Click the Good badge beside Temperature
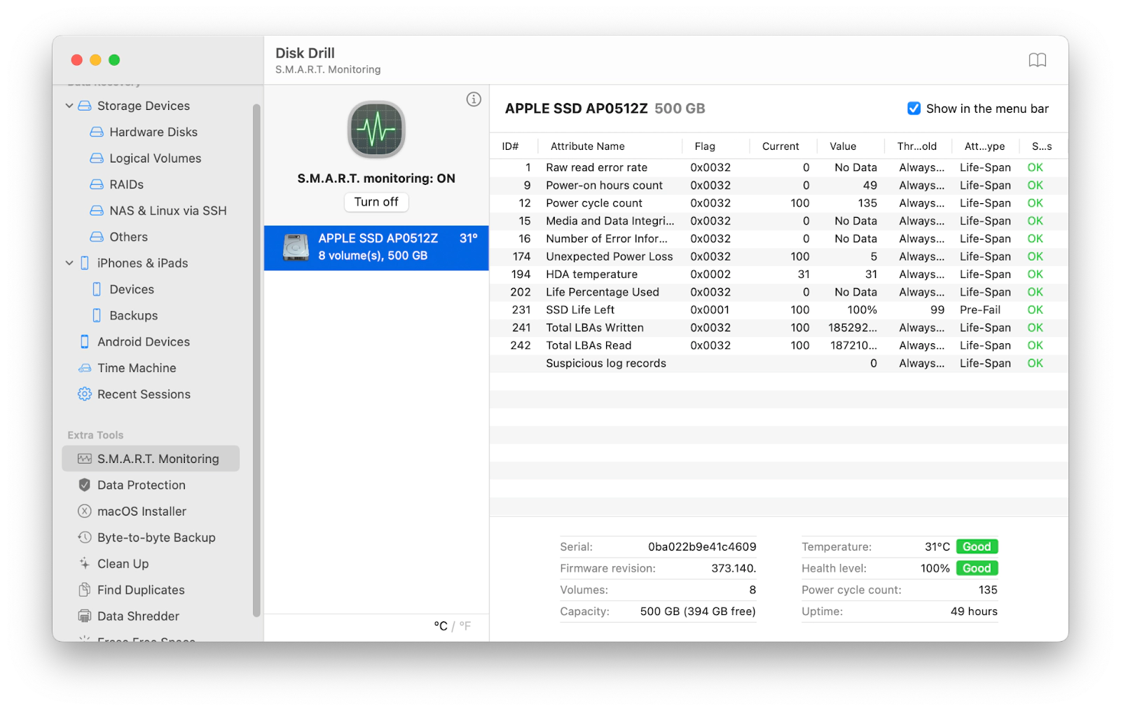Viewport: 1121px width, 711px height. [x=977, y=547]
